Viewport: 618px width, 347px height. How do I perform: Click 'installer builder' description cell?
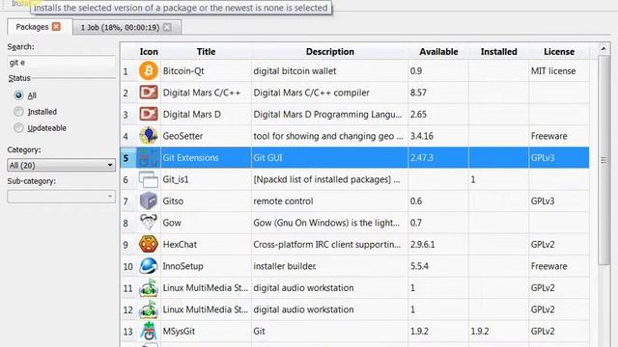point(329,266)
